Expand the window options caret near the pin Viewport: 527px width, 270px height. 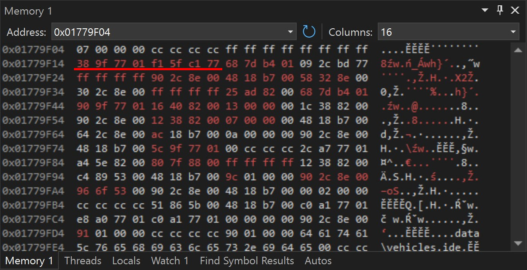point(484,10)
